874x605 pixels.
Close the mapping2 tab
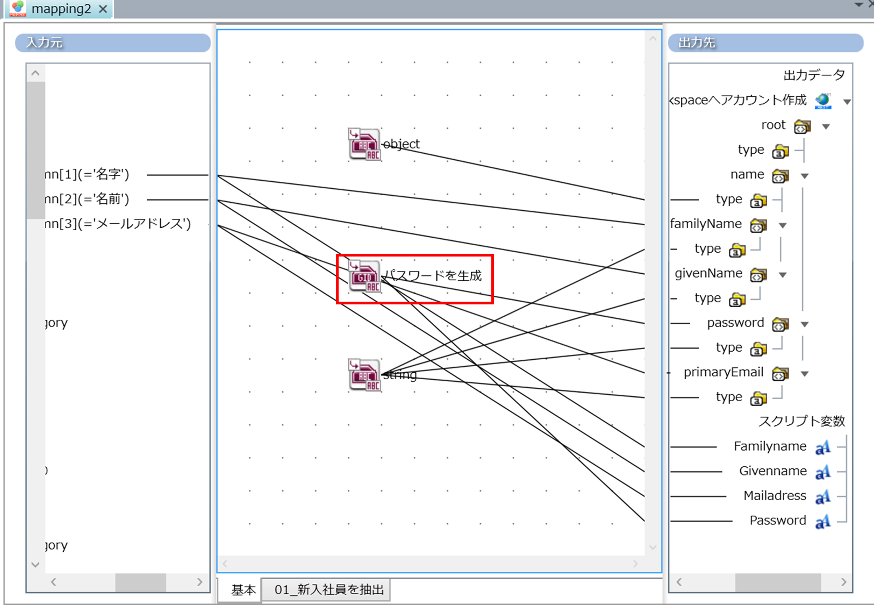coord(103,9)
